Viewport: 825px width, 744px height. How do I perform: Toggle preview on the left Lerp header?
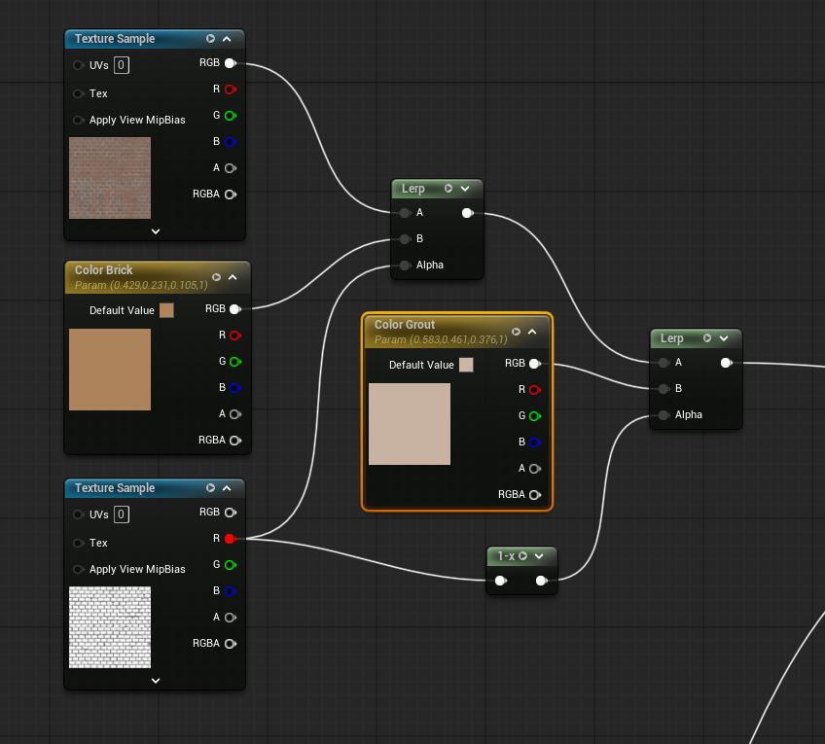pyautogui.click(x=447, y=188)
